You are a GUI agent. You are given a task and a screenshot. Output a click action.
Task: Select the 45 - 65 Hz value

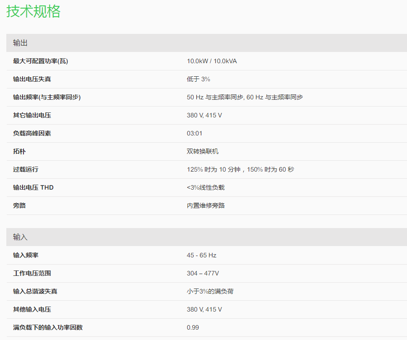[x=202, y=255]
